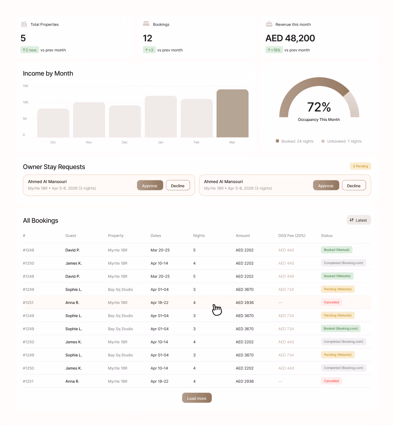Approve the first Ahmed Al Mansouri request

(x=150, y=186)
